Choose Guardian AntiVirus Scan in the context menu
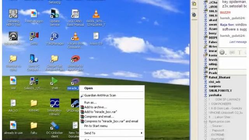The height and width of the screenshot is (140, 249). [112, 95]
